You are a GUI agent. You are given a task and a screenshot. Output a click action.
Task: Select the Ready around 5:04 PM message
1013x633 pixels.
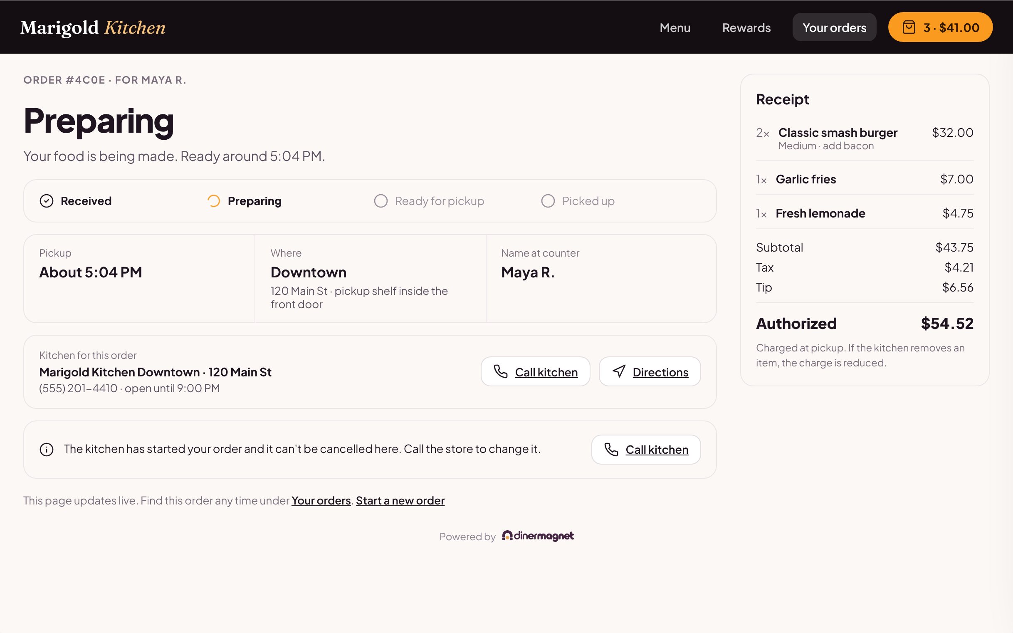(252, 156)
